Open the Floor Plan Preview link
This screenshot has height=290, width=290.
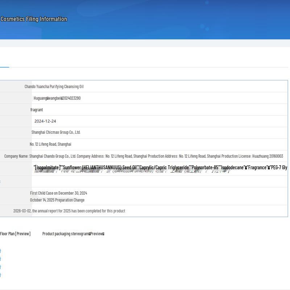point(15,233)
